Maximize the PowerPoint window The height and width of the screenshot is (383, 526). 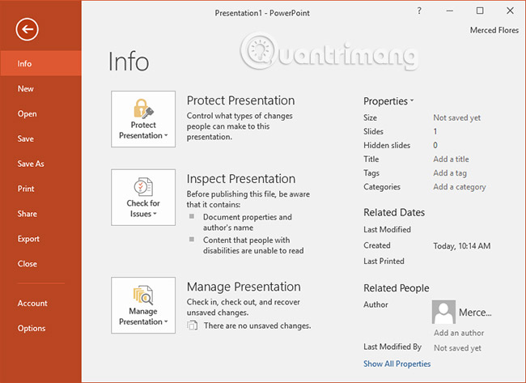480,11
